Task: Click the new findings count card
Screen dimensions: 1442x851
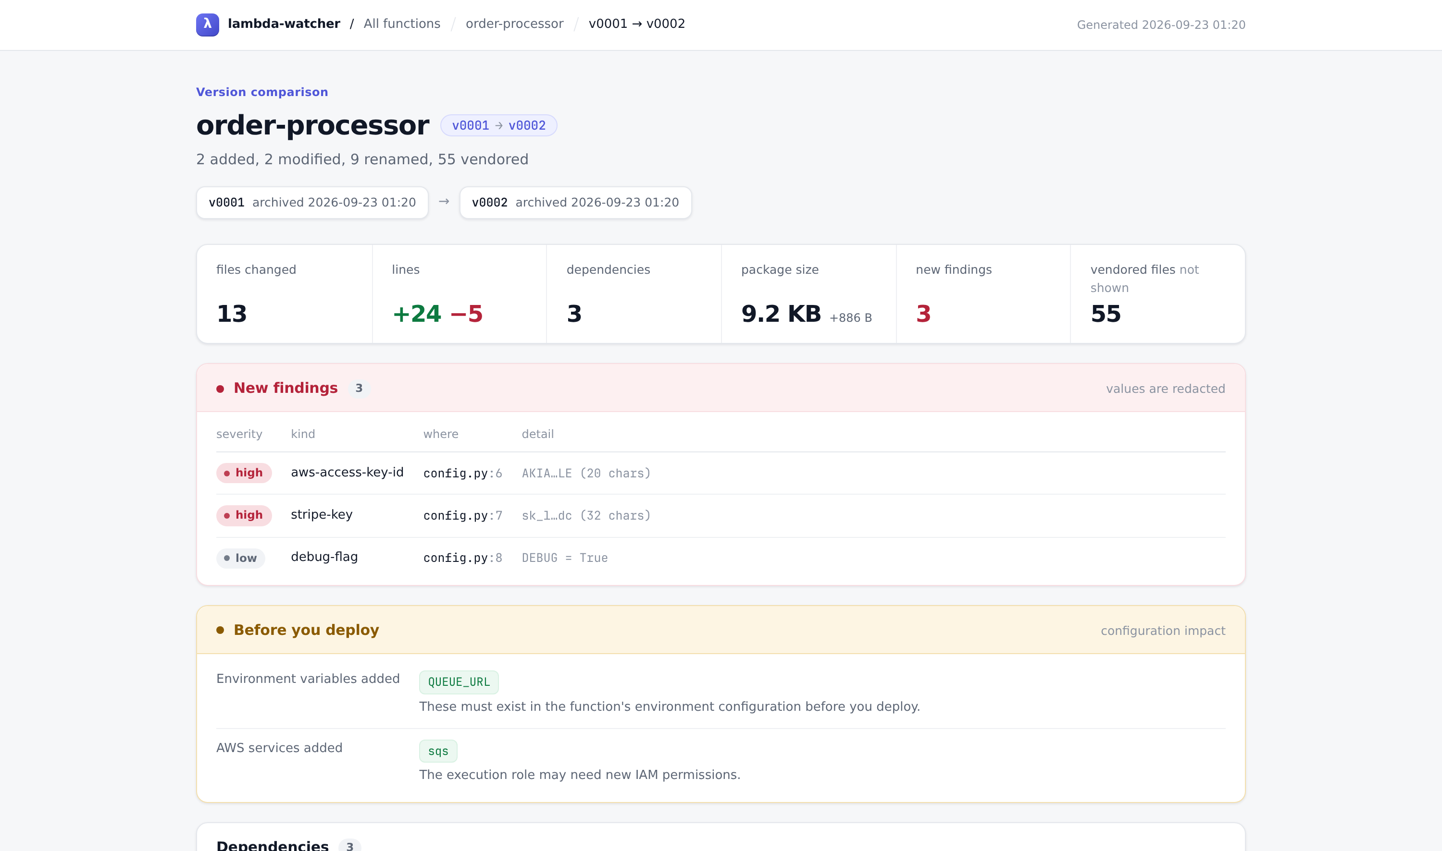Action: tap(983, 294)
